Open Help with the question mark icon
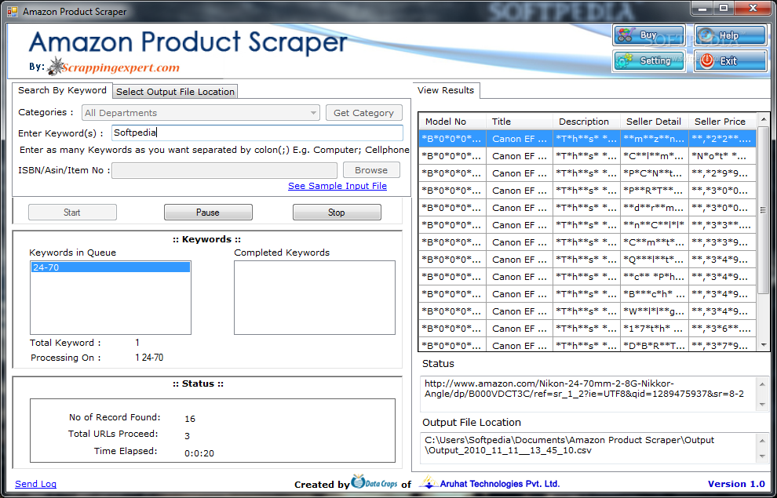Screen dimensions: 777x498 click(730, 35)
